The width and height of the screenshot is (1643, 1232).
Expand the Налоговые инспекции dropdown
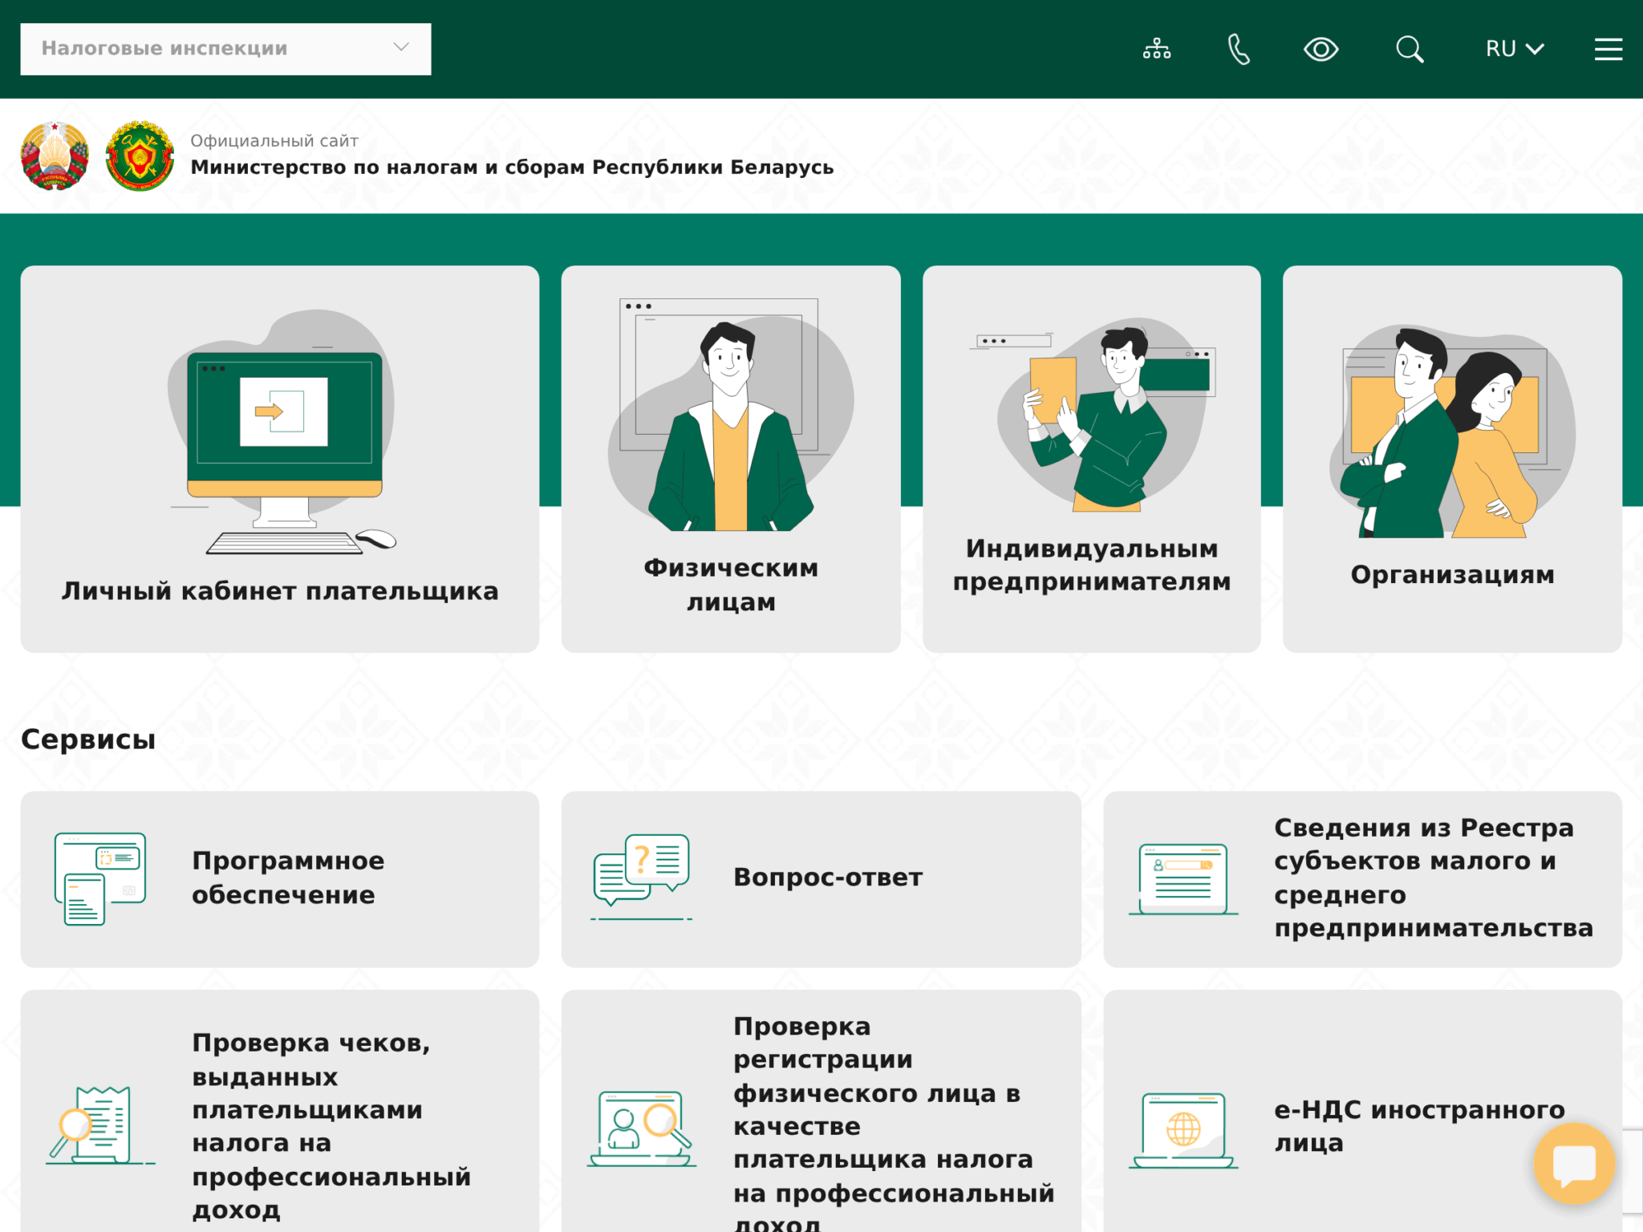225,49
